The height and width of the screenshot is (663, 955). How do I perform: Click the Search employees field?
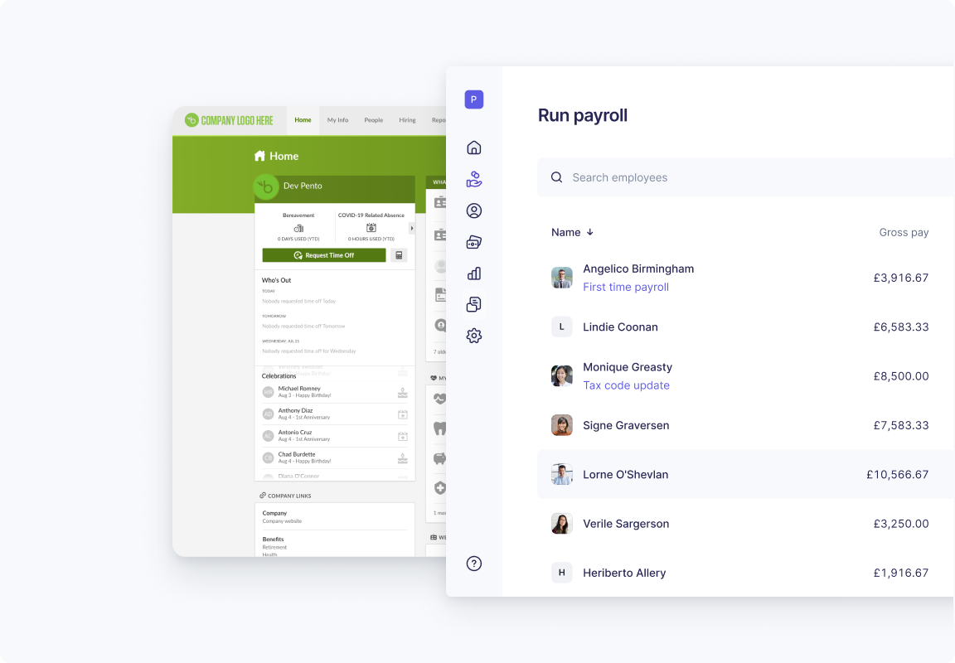(x=745, y=177)
